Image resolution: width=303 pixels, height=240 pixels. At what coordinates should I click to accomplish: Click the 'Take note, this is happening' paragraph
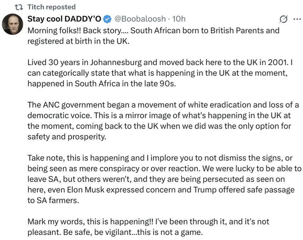coord(165,179)
